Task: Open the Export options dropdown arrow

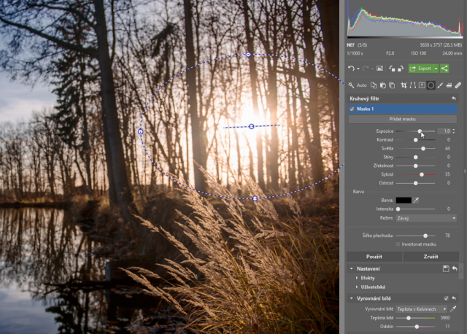Action: 436,69
